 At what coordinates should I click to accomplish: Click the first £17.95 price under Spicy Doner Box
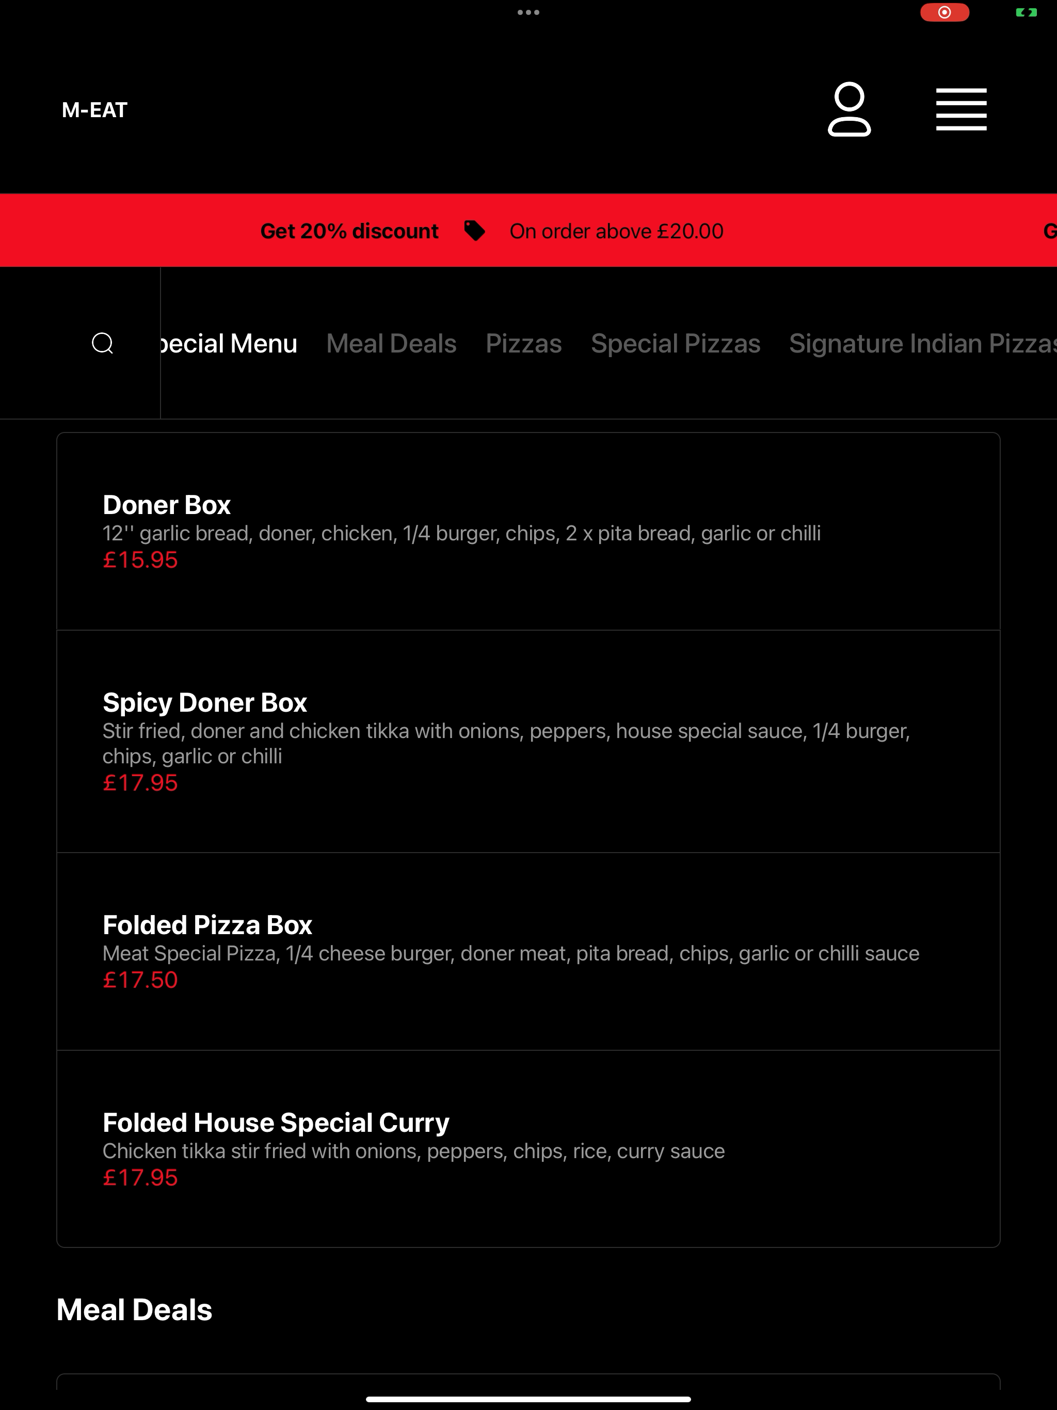[x=140, y=783]
